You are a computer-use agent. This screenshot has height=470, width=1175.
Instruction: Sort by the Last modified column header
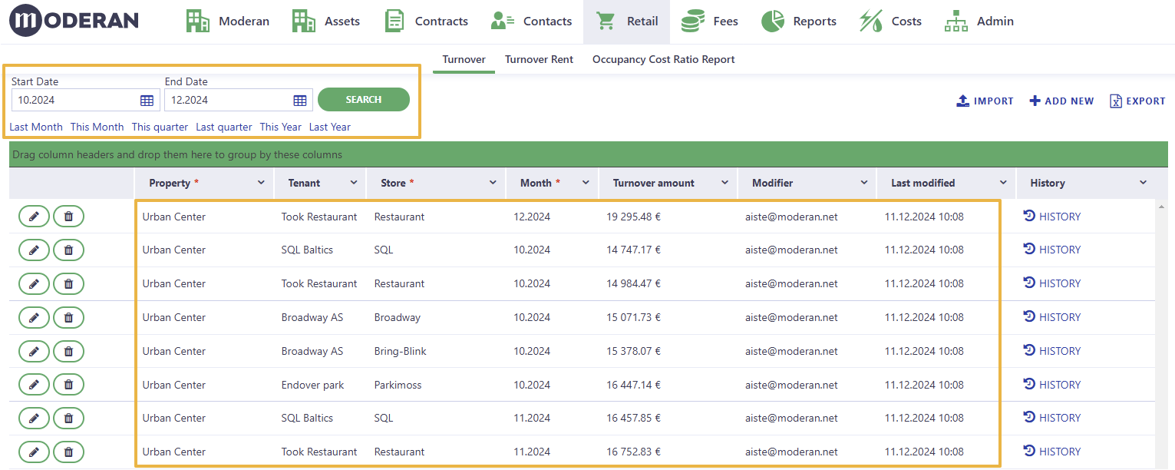click(923, 183)
